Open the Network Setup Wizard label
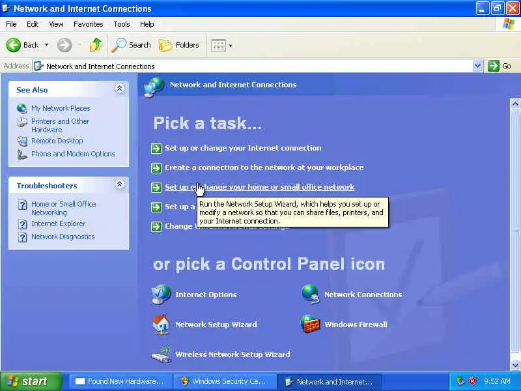The height and width of the screenshot is (391, 521). tap(216, 325)
